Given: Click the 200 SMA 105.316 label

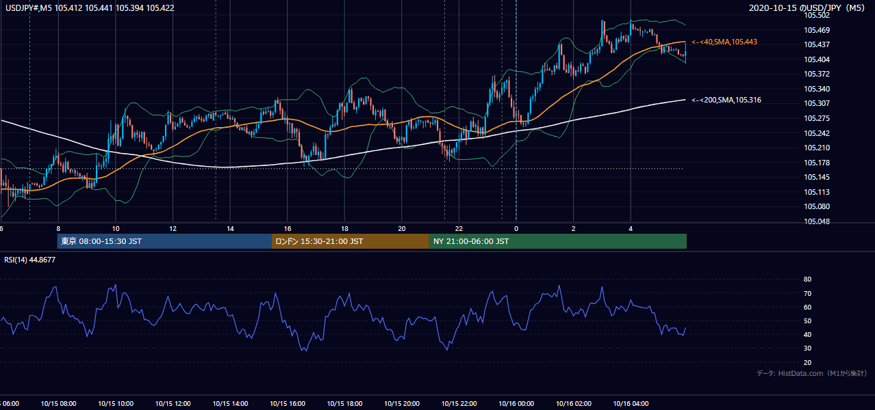Looking at the screenshot, I should coord(726,100).
